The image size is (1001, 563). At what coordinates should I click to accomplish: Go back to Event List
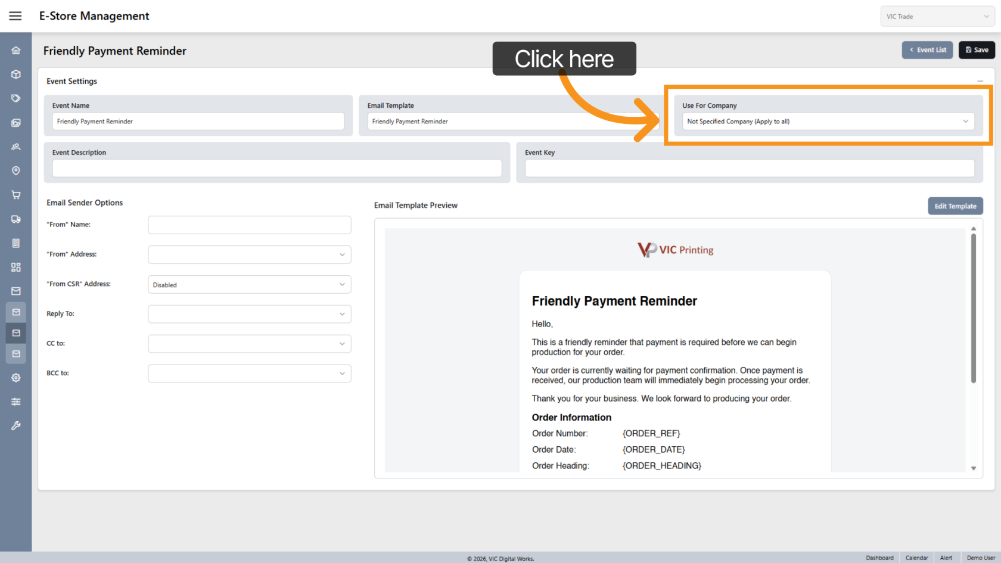coord(927,50)
